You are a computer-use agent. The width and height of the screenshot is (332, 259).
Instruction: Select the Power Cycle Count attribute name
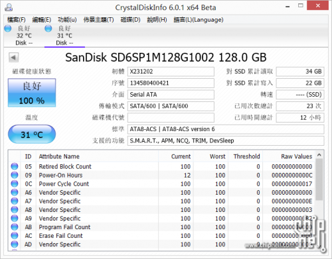point(64,183)
